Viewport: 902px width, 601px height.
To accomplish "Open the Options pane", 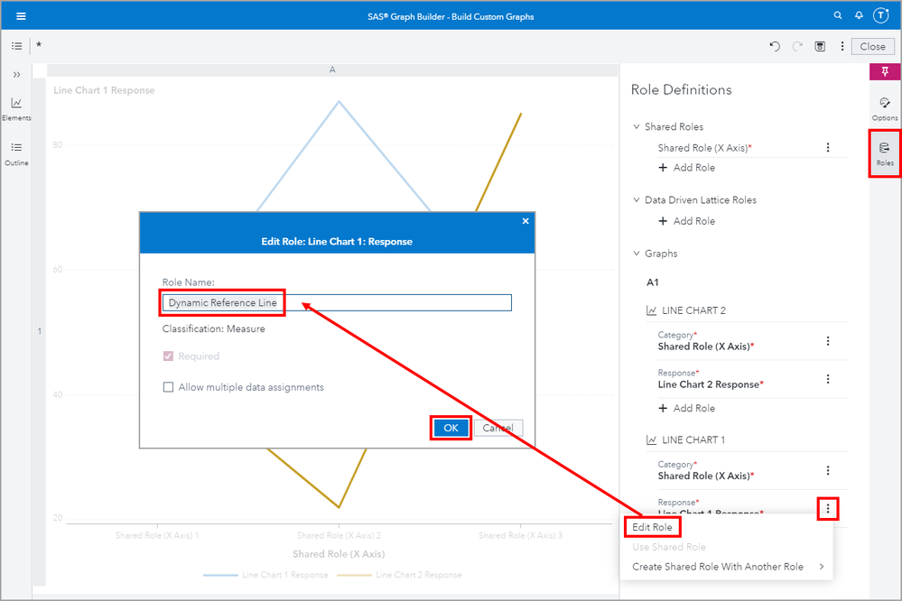I will [885, 108].
